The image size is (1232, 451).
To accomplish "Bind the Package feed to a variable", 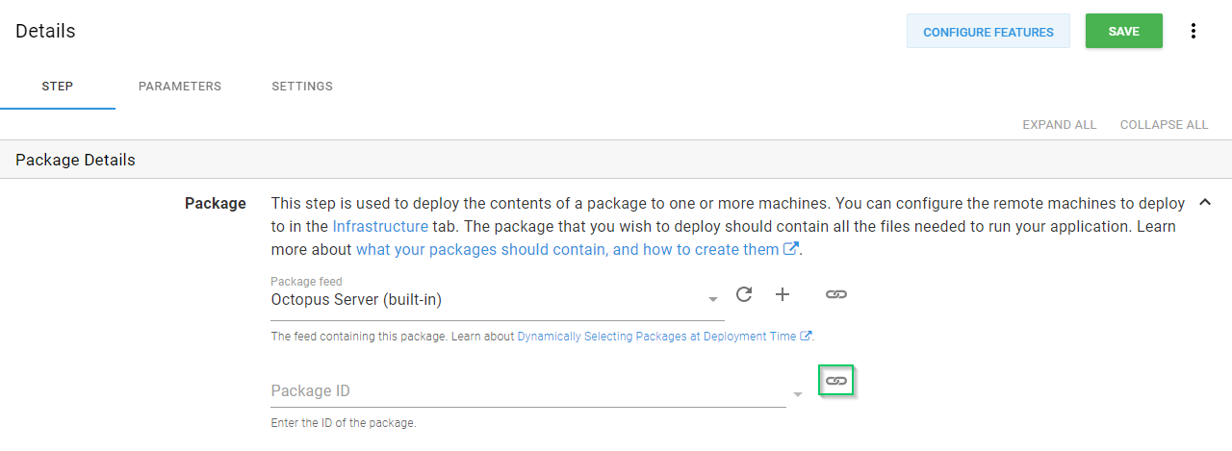I will point(836,294).
